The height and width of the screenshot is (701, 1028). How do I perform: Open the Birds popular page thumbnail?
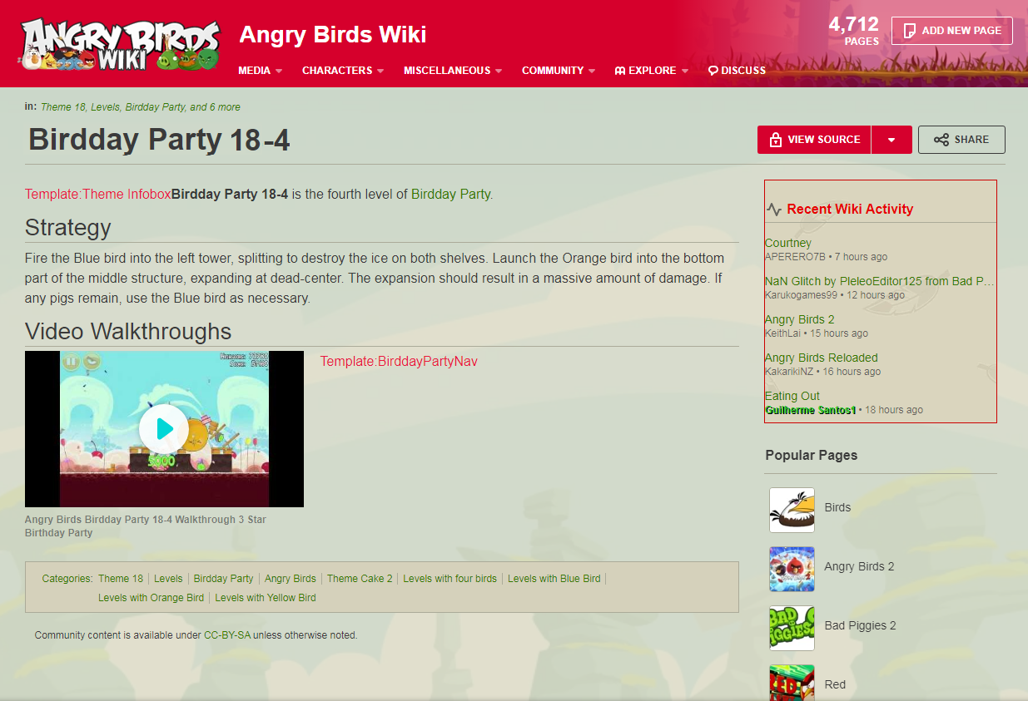pyautogui.click(x=792, y=510)
